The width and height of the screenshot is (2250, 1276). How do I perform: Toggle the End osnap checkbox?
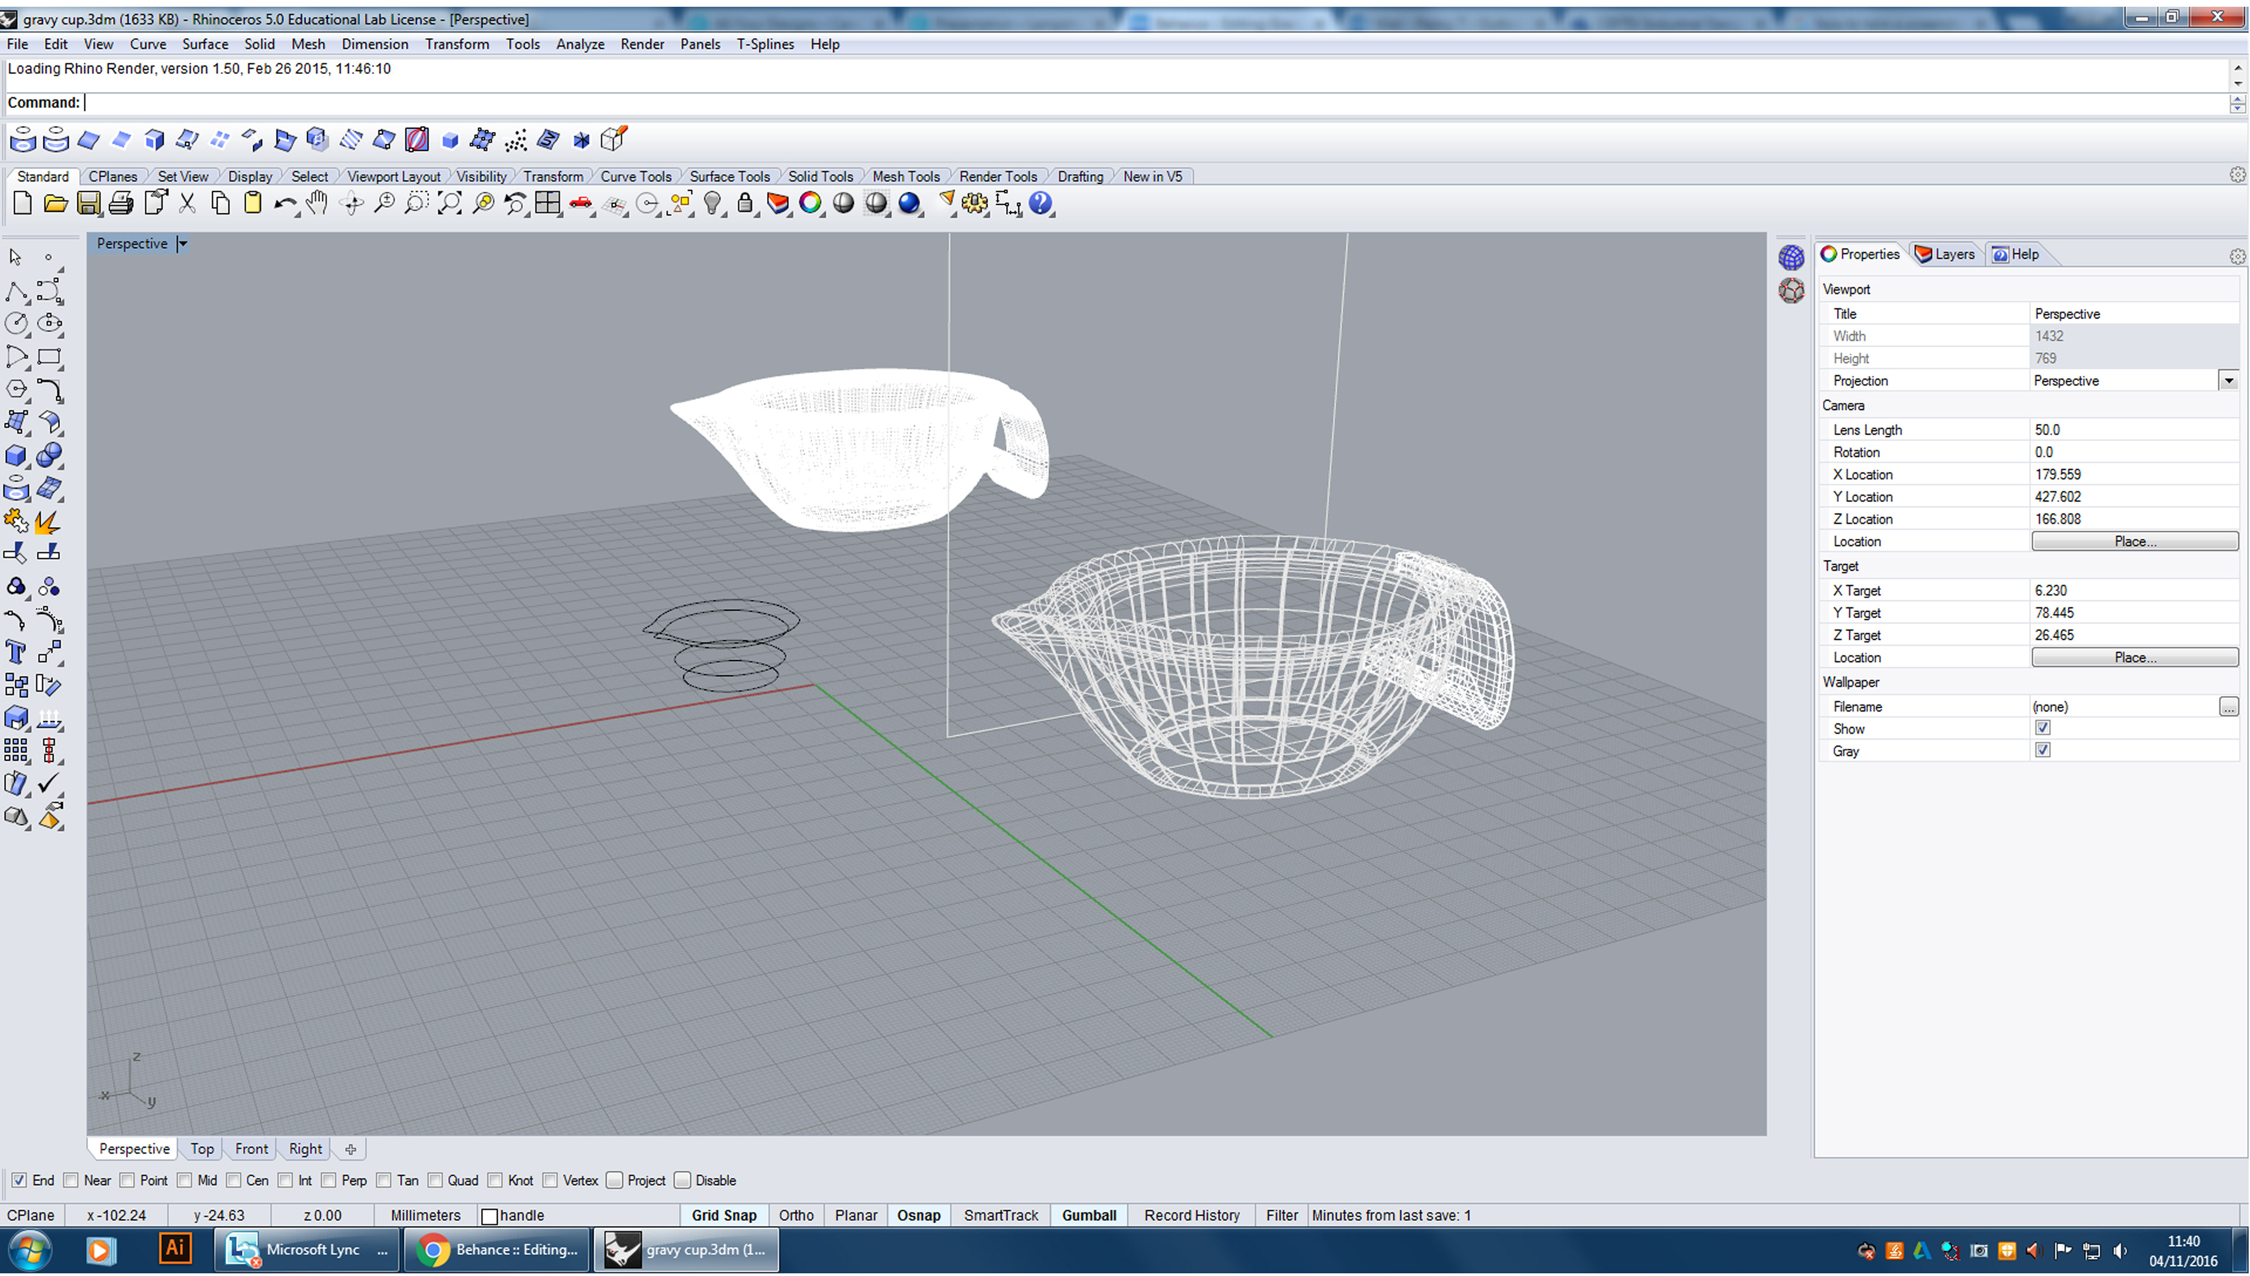pos(18,1180)
